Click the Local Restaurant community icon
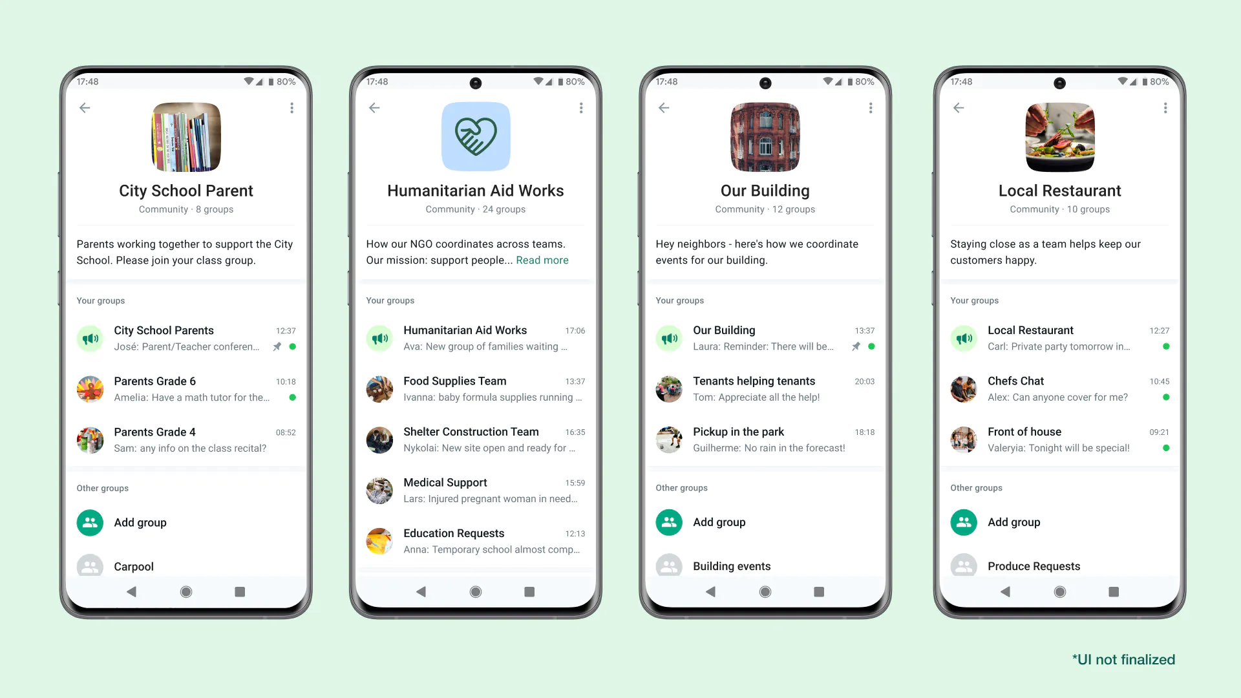The width and height of the screenshot is (1241, 698). pos(1059,136)
